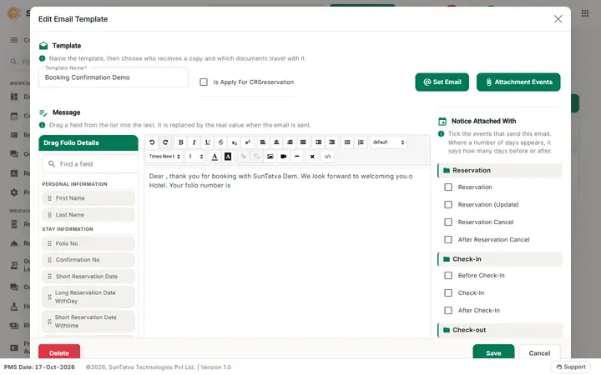
Task: Tick the Before Check-In checkbox
Action: [x=448, y=276]
